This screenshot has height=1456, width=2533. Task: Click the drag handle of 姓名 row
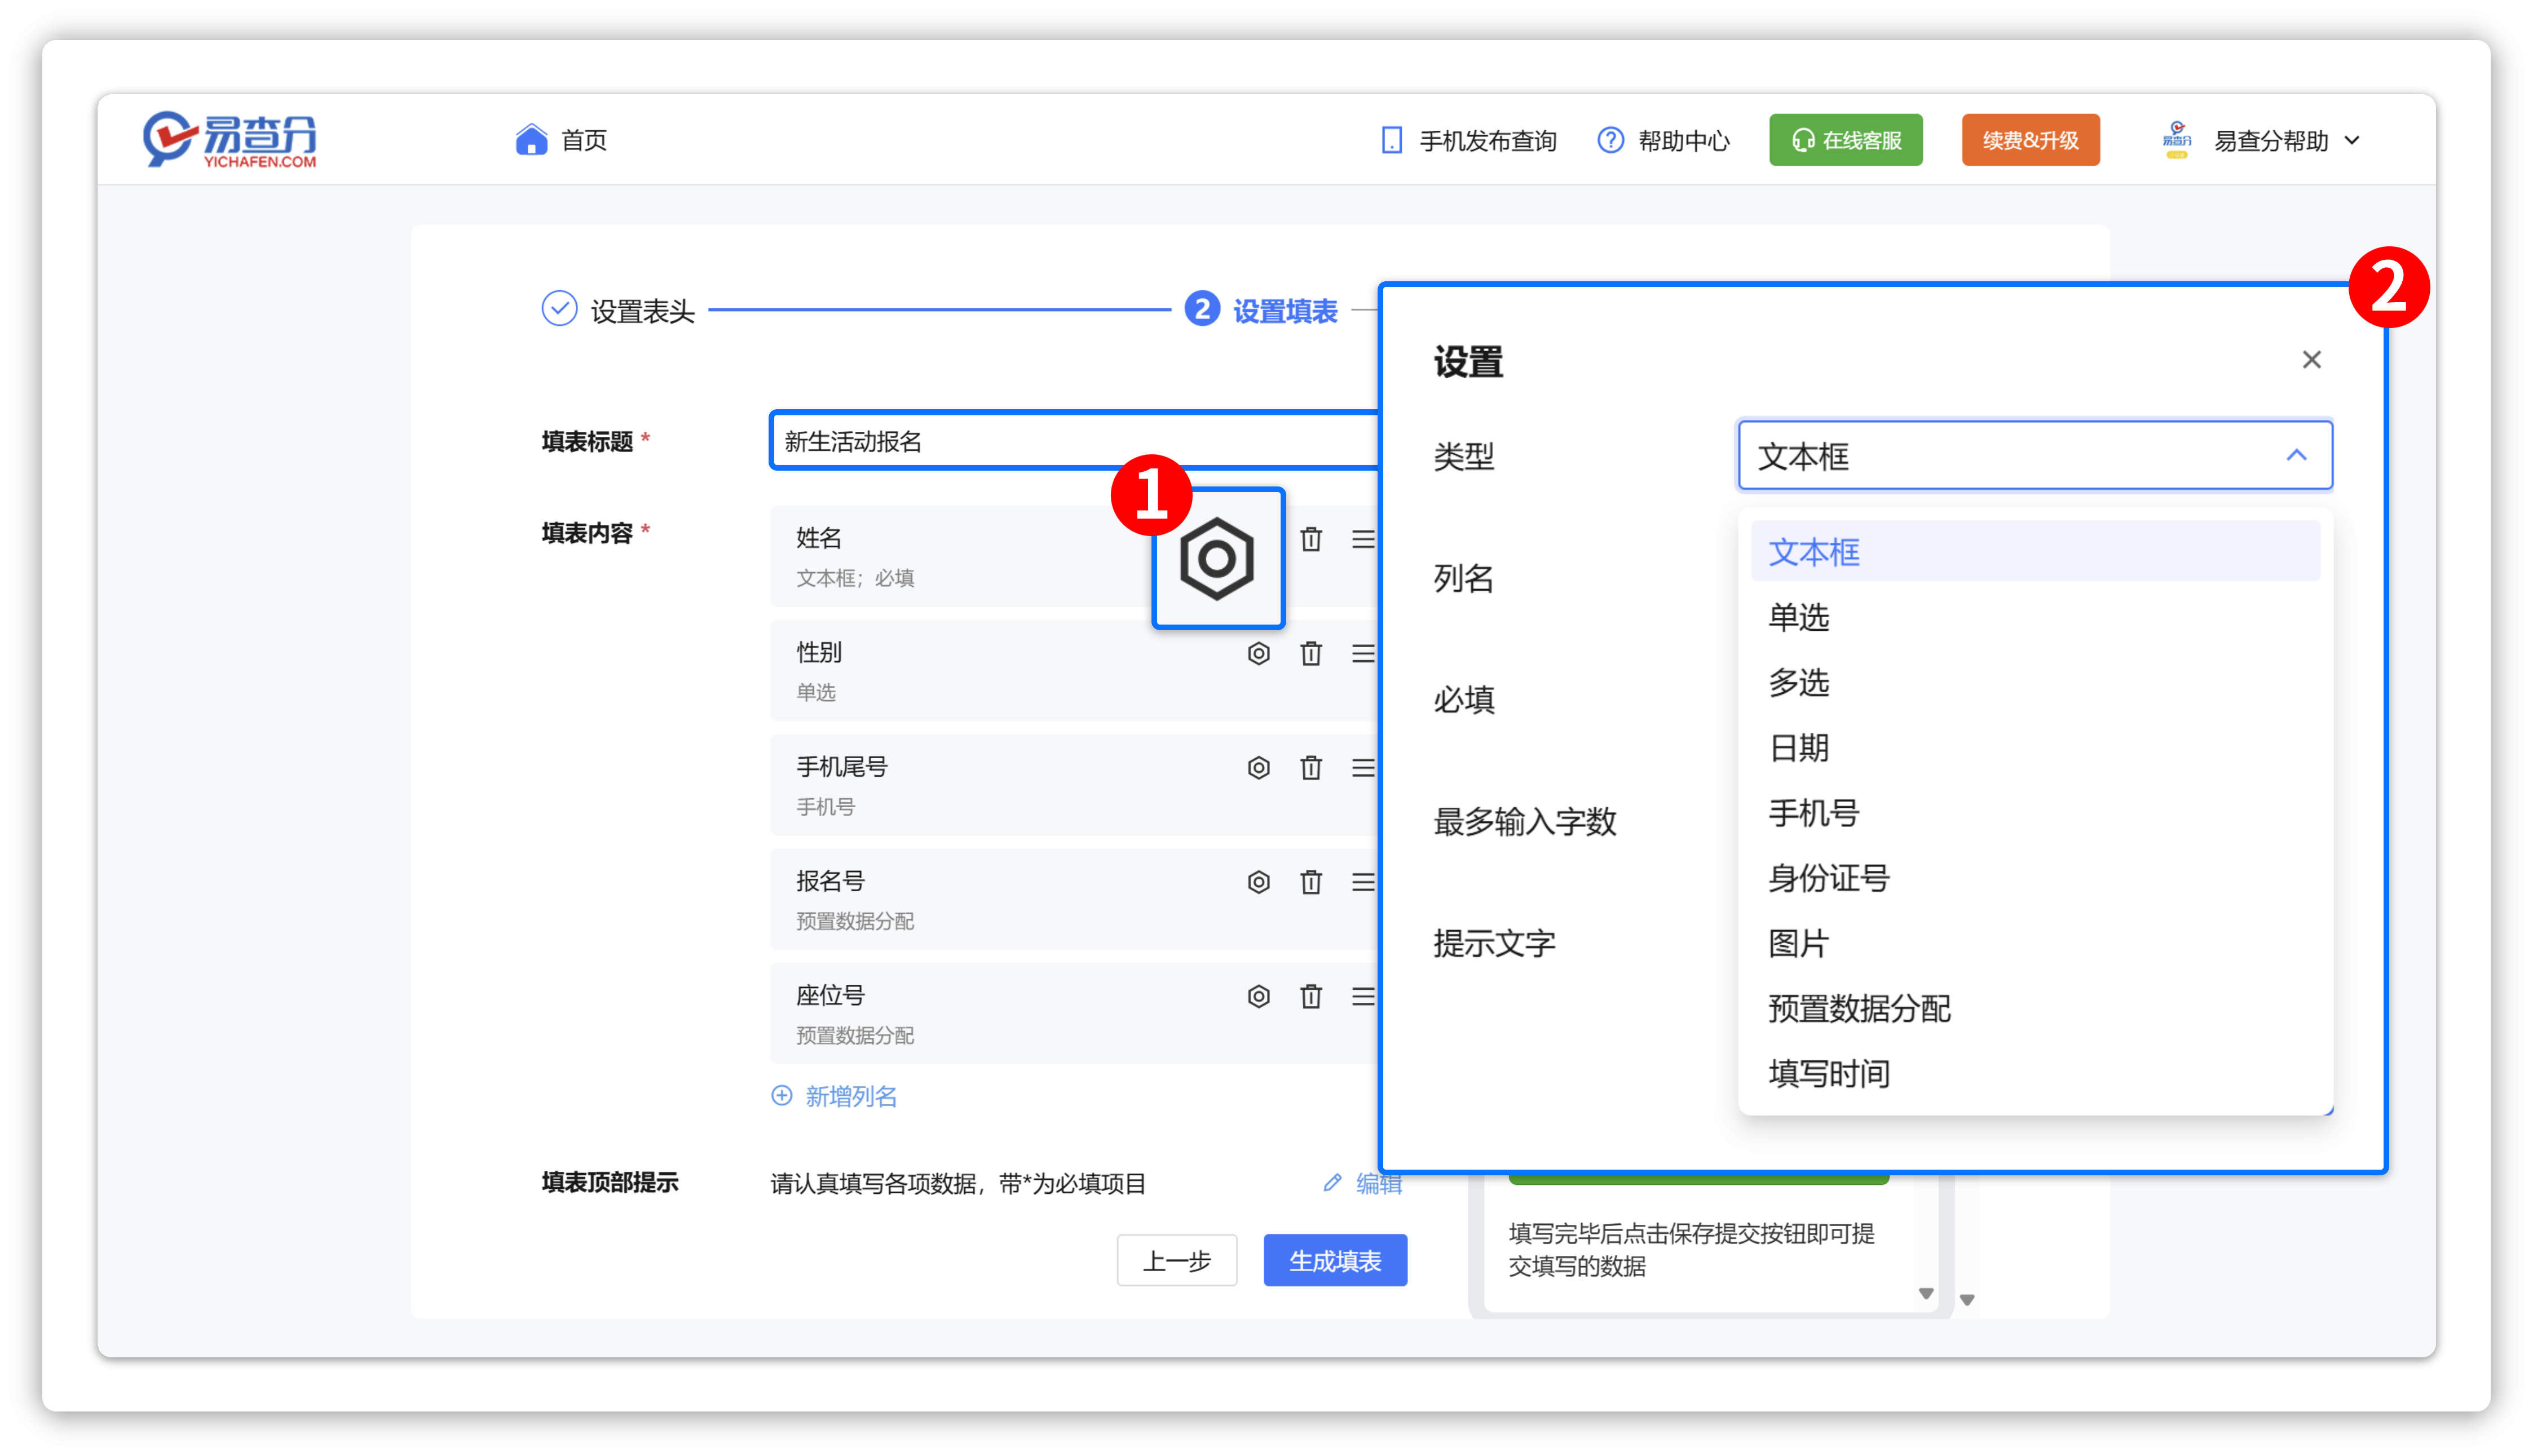tap(1362, 539)
